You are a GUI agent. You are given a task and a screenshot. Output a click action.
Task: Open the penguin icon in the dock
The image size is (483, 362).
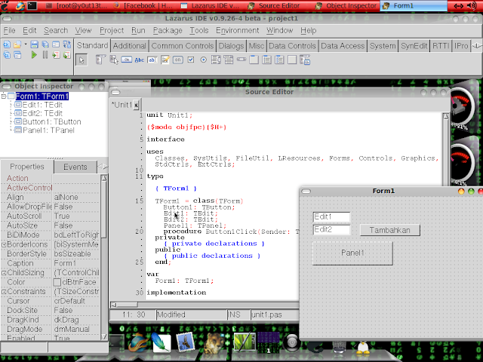363,347
